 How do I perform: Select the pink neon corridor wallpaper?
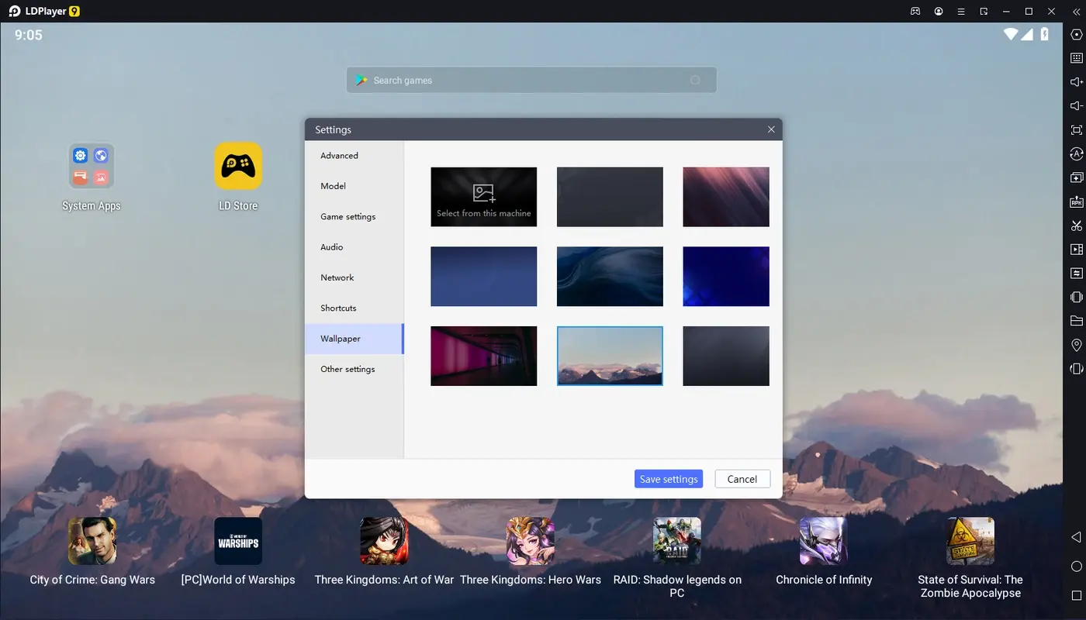pos(483,356)
